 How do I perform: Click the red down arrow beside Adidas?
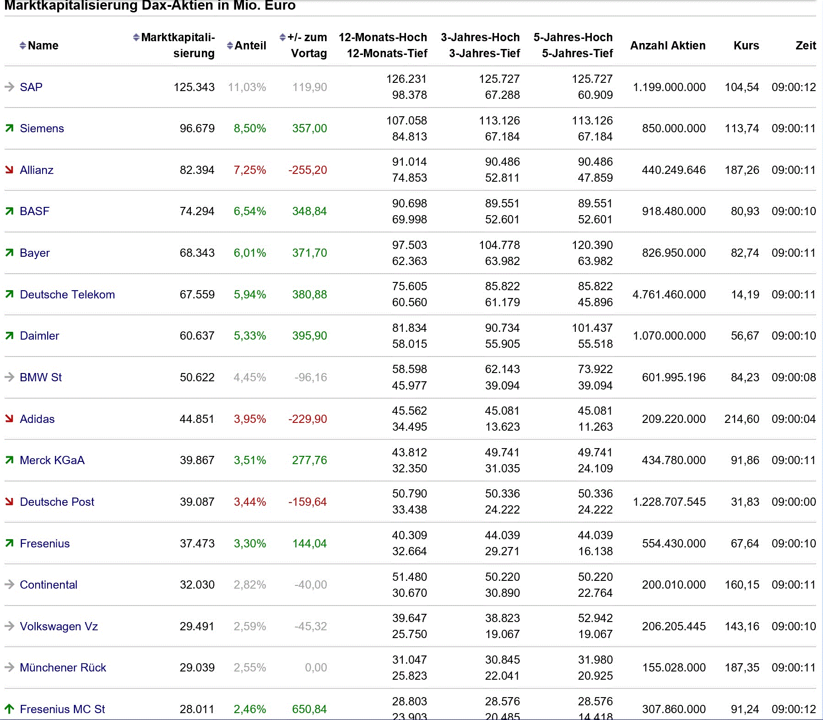[x=9, y=418]
